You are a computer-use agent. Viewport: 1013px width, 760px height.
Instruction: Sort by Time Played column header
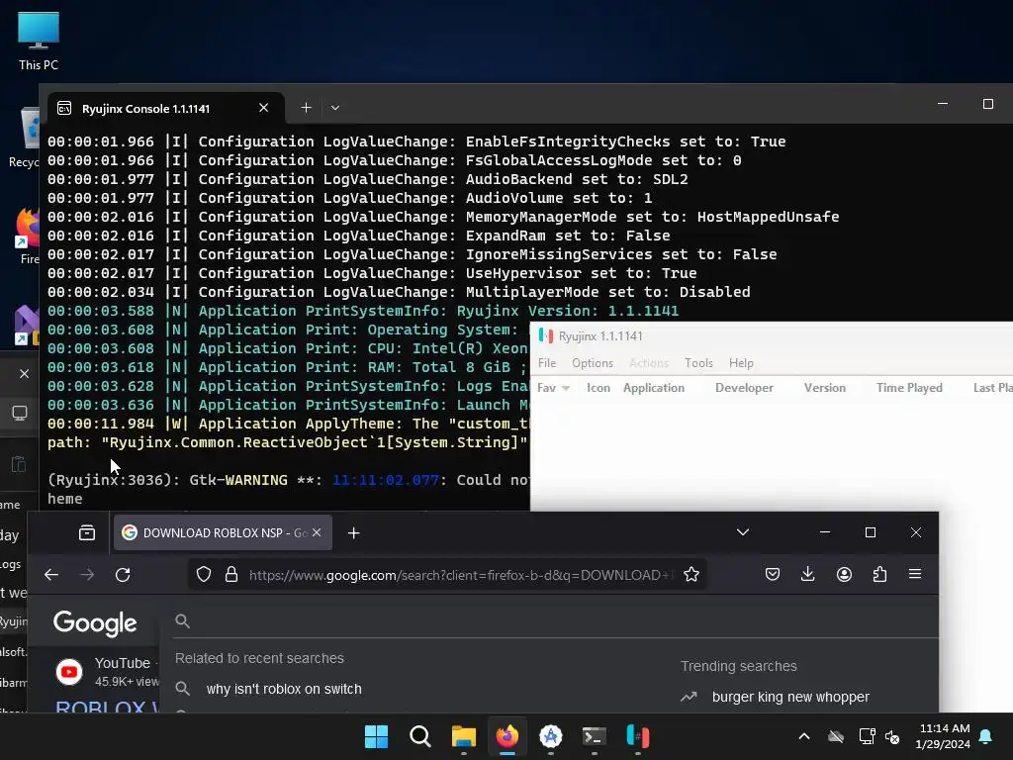click(909, 388)
